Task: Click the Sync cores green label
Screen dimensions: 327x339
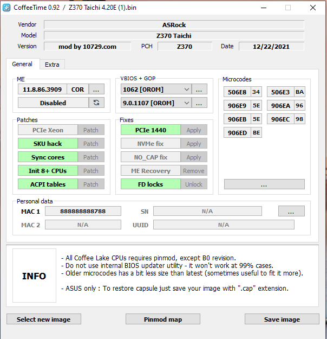Action: coord(48,157)
